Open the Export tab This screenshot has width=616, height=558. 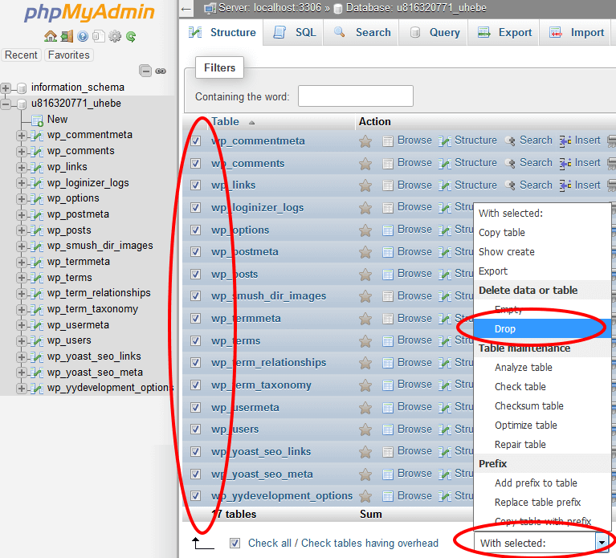pyautogui.click(x=504, y=33)
